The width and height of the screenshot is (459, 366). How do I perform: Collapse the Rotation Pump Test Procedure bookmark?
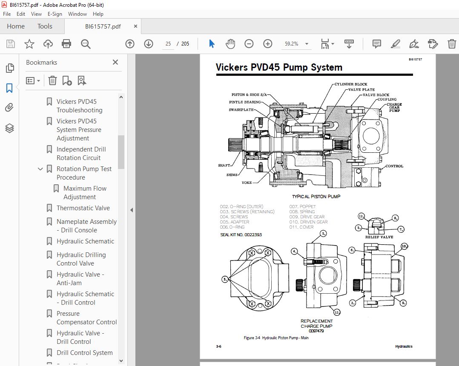pyautogui.click(x=40, y=169)
